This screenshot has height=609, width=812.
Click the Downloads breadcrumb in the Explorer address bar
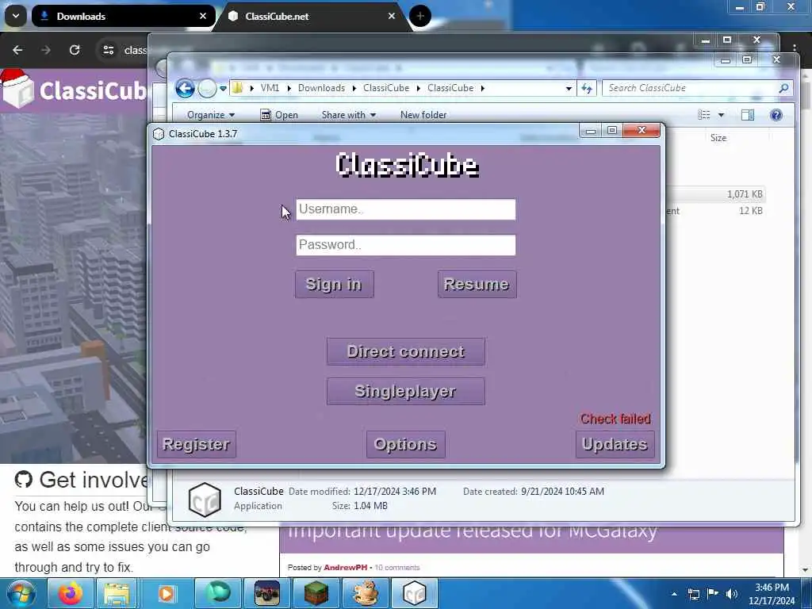(x=322, y=88)
